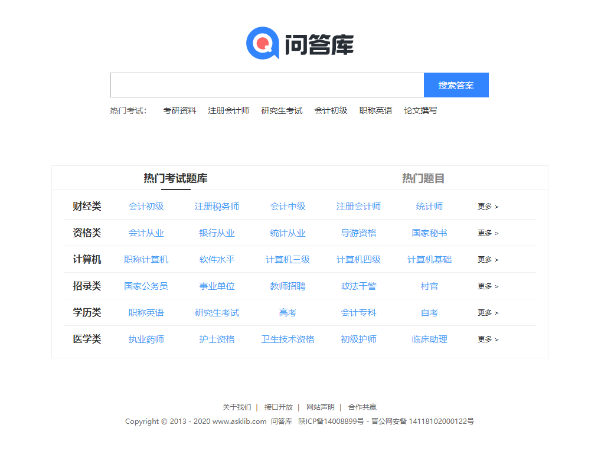This screenshot has width=611, height=464.
Task: Click into the search input field
Action: pyautogui.click(x=267, y=85)
